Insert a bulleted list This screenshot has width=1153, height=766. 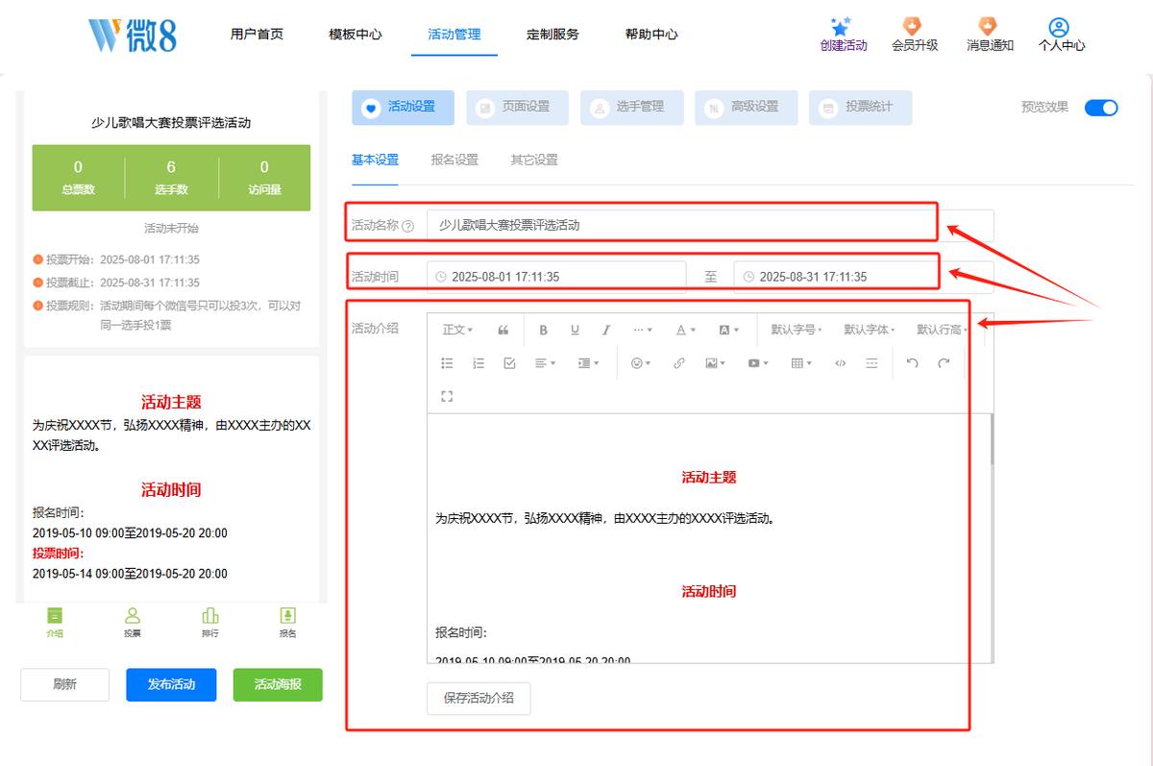tap(447, 363)
